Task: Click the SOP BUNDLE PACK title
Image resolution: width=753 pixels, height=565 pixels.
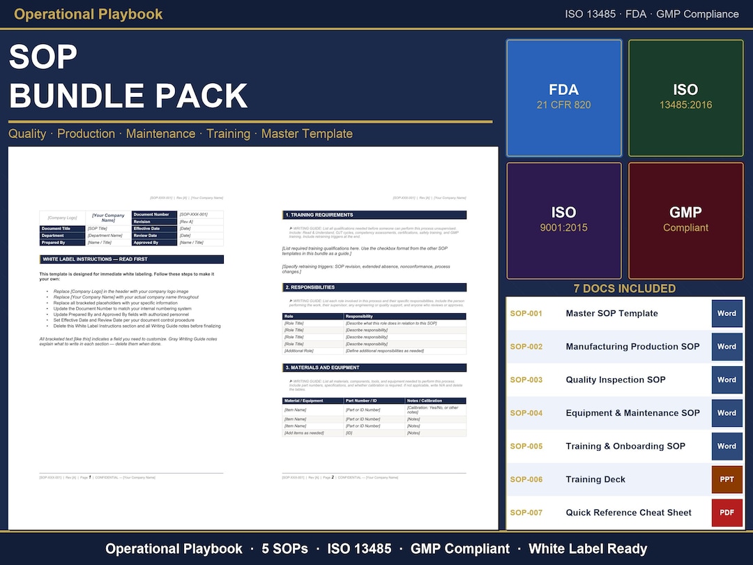Action: click(128, 76)
